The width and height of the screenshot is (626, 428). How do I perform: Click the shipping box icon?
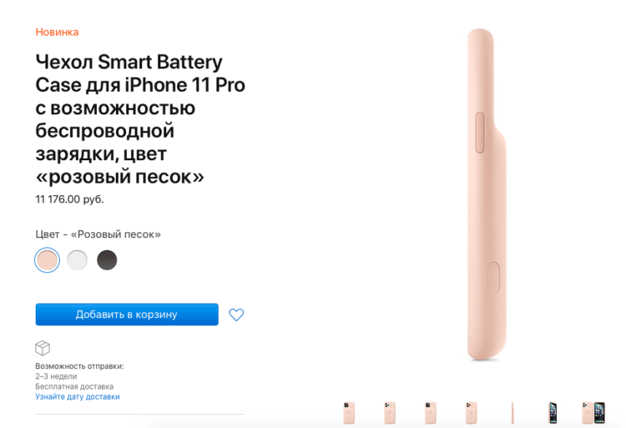43,348
